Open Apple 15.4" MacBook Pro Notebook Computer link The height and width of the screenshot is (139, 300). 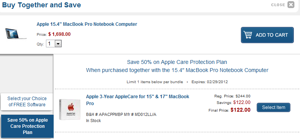point(86,24)
